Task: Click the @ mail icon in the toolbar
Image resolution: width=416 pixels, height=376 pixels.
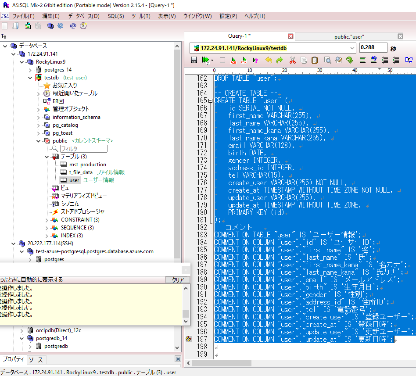Action: click(x=74, y=25)
